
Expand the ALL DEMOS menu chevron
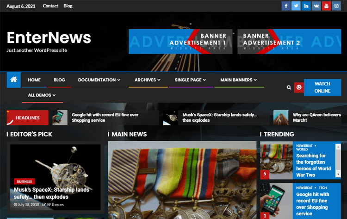click(54, 95)
